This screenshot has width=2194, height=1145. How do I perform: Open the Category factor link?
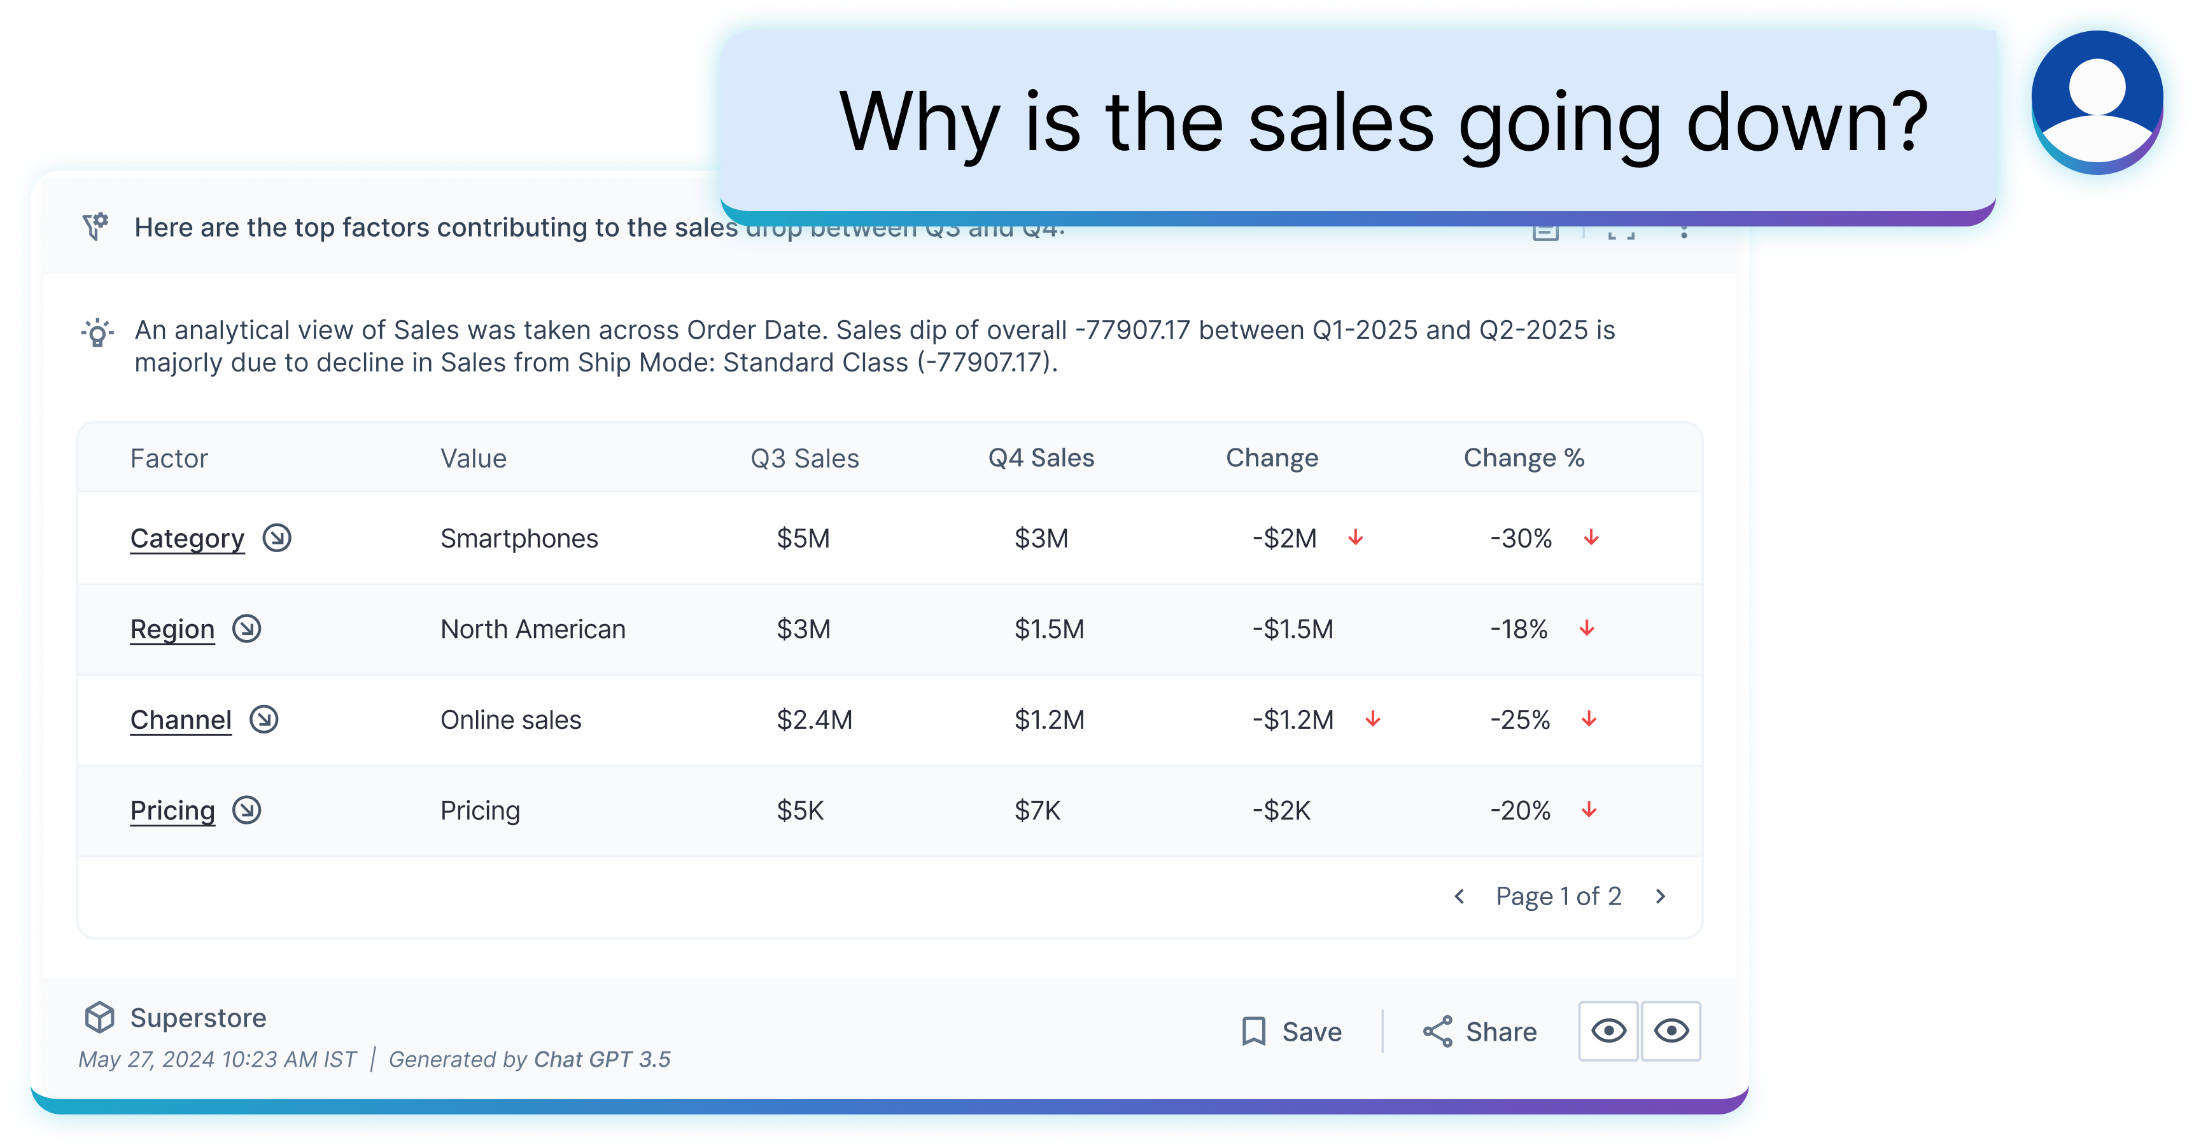point(187,538)
